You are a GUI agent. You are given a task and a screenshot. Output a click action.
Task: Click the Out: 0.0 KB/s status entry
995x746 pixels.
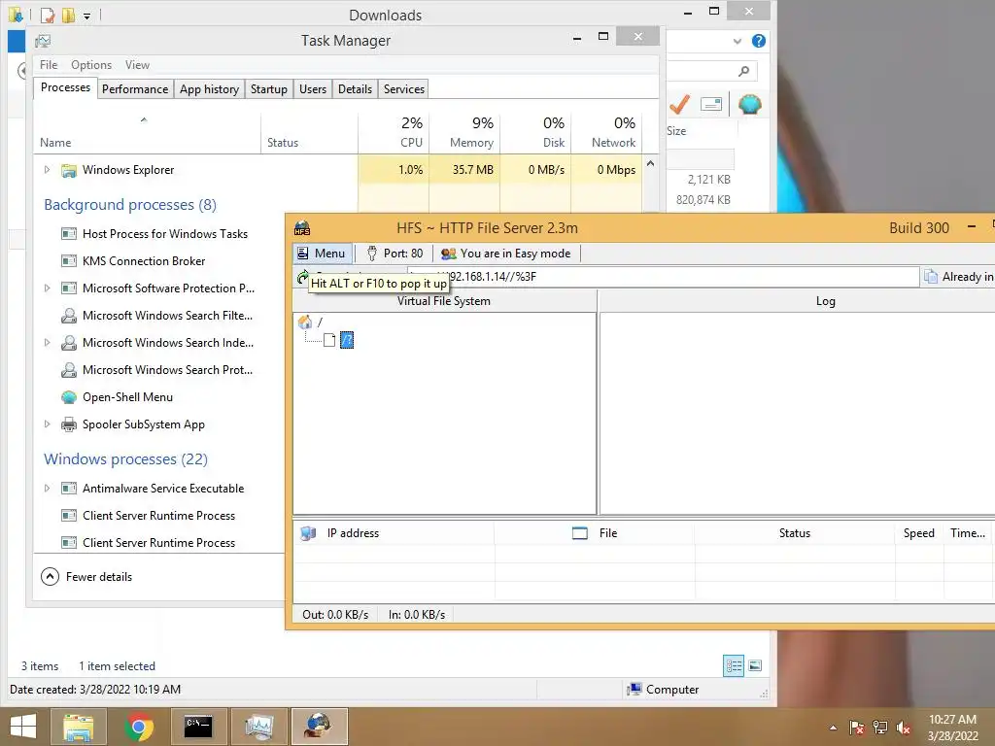pyautogui.click(x=335, y=615)
